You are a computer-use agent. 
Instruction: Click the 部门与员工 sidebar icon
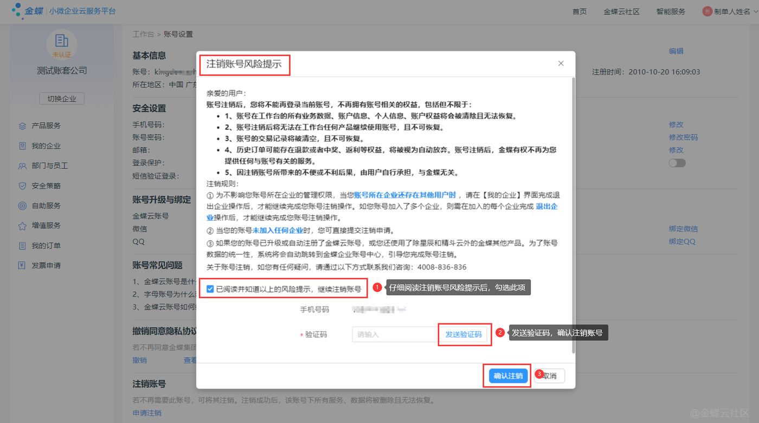click(22, 166)
